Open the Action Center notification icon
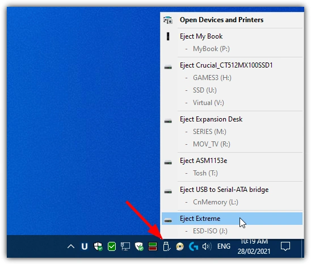This screenshot has height=264, width=311. pos(285,246)
